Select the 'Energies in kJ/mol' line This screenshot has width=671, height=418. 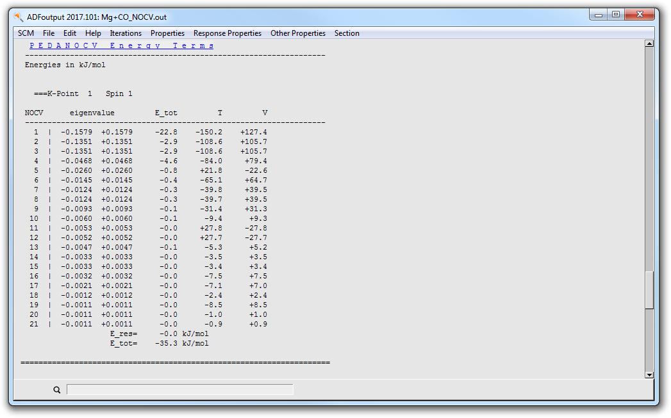(x=65, y=65)
